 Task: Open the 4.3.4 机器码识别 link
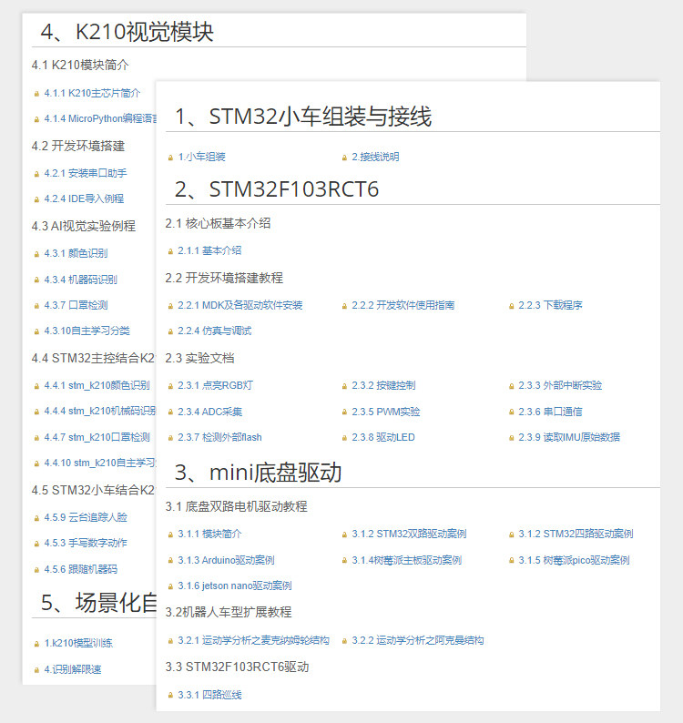81,280
